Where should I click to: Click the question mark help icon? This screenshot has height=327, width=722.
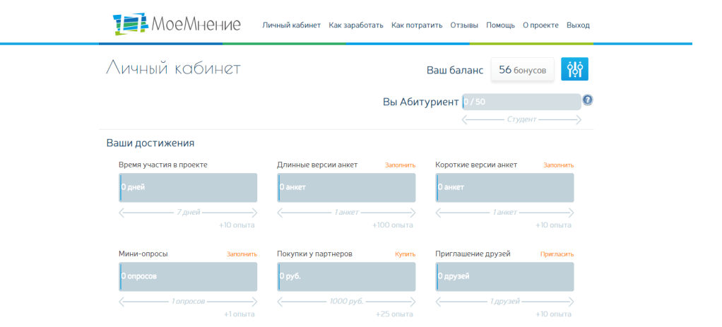click(x=587, y=100)
